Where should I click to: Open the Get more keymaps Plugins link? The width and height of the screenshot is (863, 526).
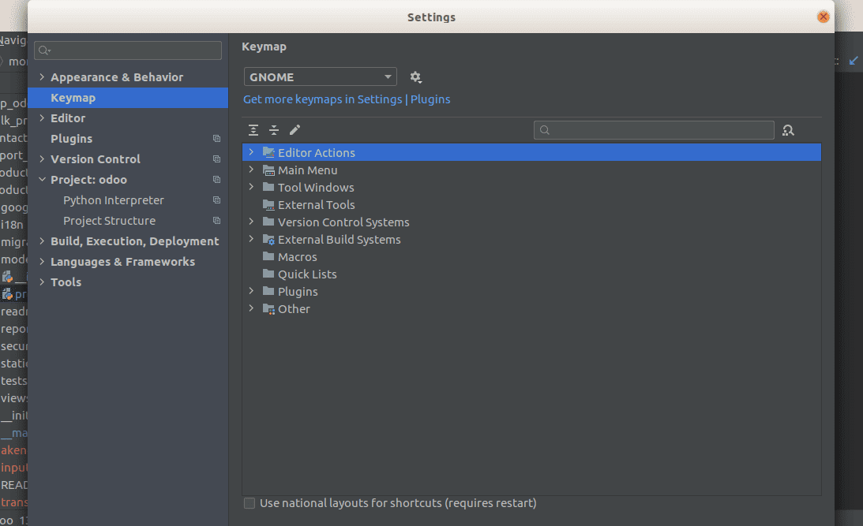(347, 99)
